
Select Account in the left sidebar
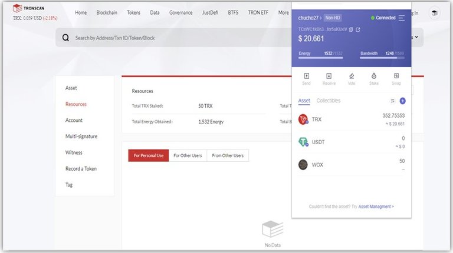(x=74, y=120)
